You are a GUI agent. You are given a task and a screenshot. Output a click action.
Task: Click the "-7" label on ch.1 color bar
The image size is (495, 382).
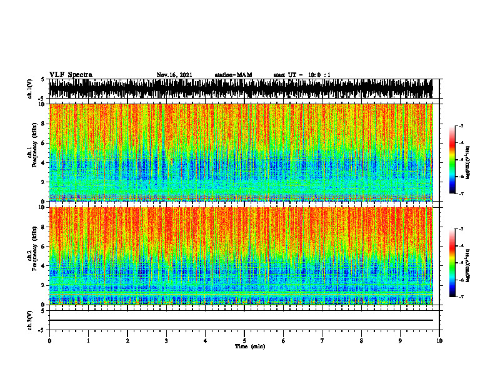tap(461, 193)
